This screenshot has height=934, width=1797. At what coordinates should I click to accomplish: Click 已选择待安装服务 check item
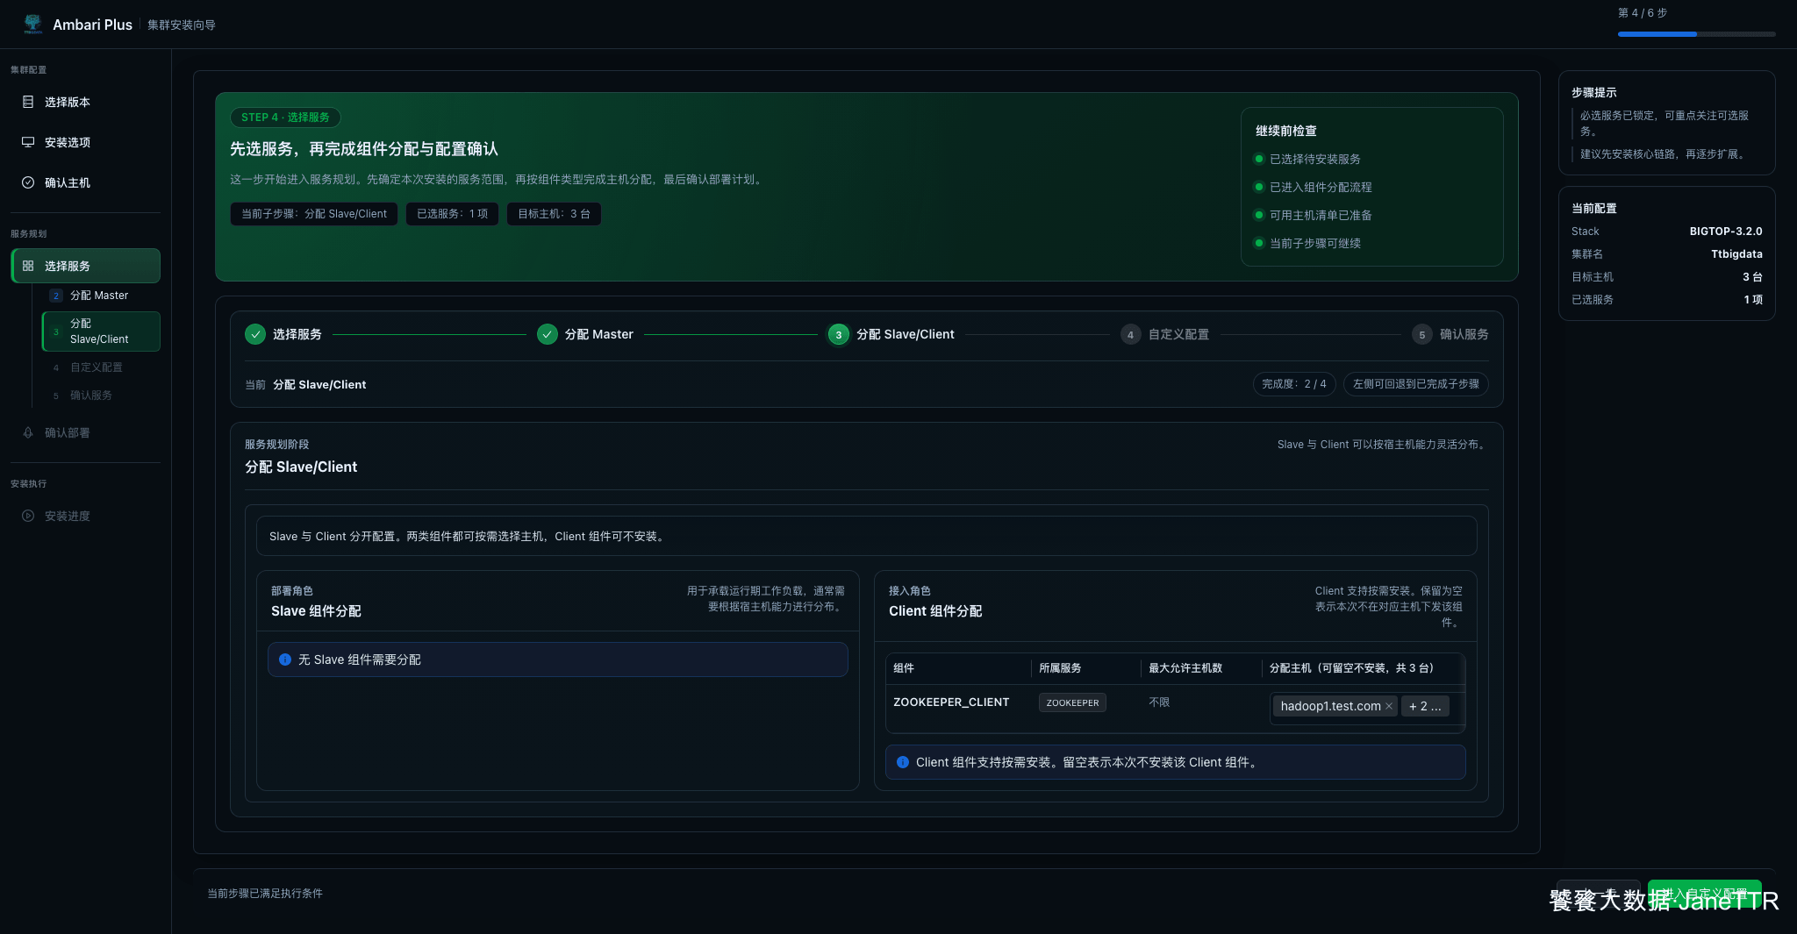(x=1307, y=159)
